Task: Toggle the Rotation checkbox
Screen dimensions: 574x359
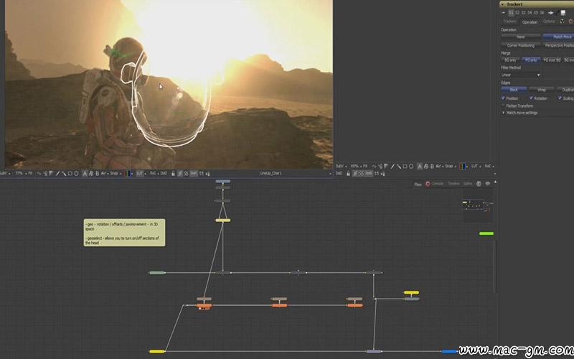Action: point(531,98)
